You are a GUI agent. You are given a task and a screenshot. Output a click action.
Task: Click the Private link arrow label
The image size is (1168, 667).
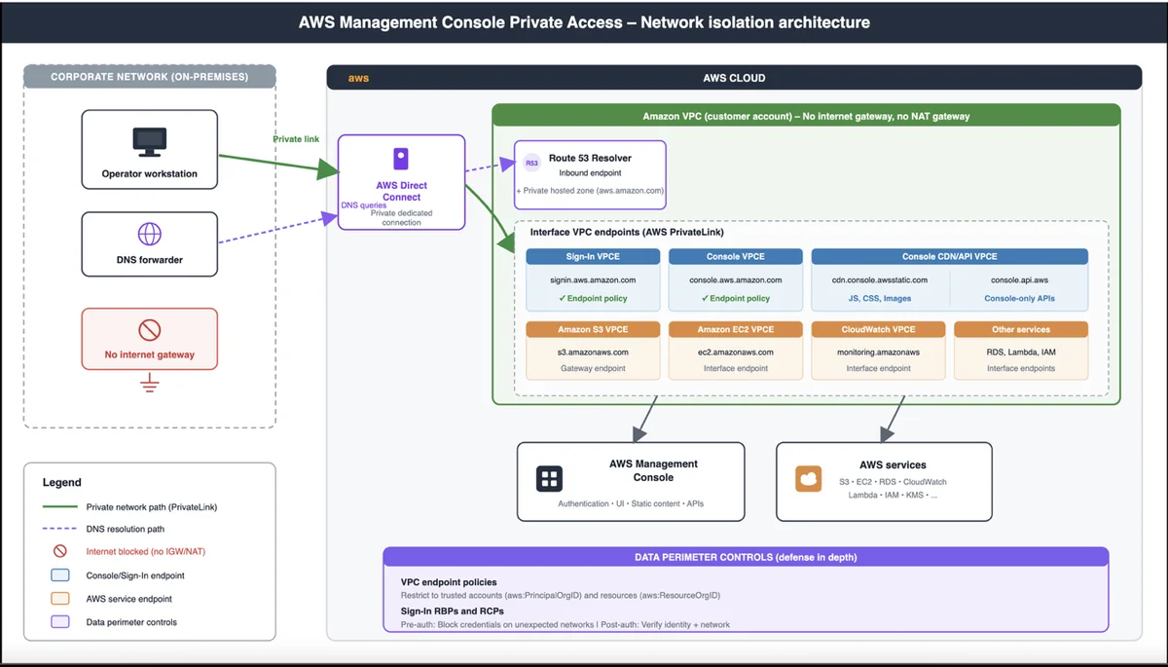coord(296,139)
